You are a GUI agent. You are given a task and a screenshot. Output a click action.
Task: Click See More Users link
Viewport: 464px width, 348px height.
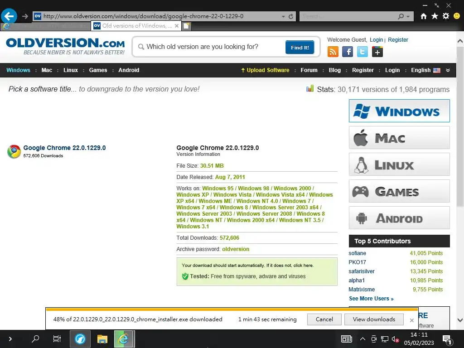(x=371, y=299)
